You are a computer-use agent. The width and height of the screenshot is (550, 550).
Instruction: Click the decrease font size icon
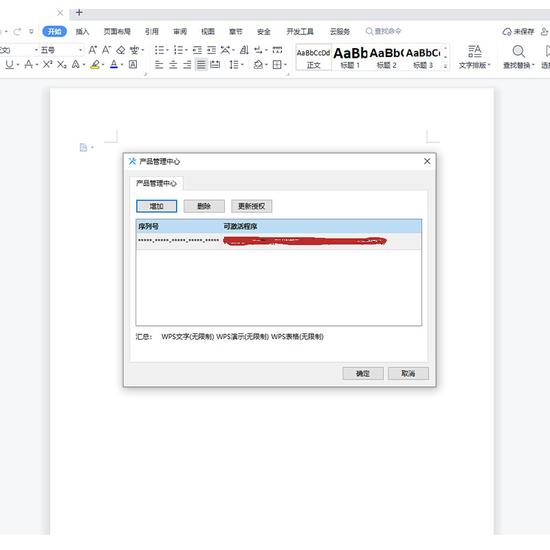coord(107,49)
